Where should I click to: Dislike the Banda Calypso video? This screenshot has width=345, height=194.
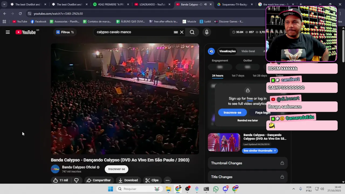(76, 180)
